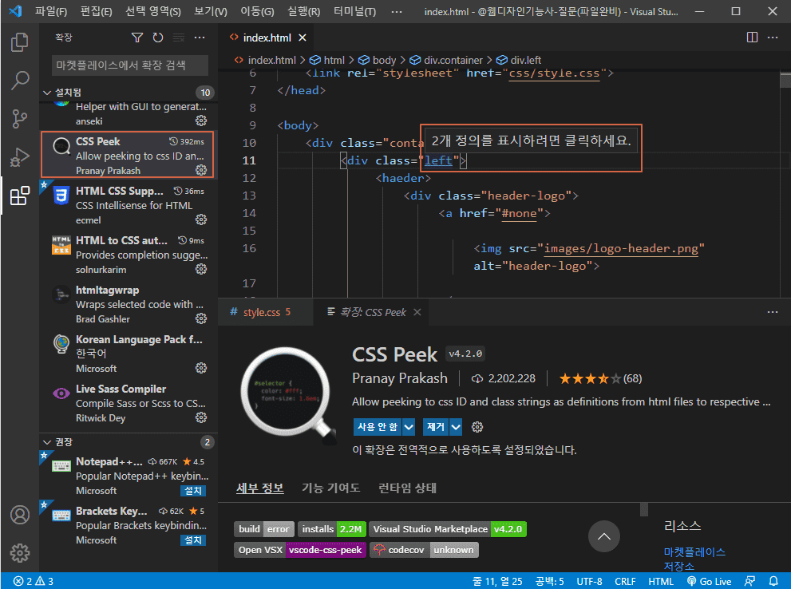The image size is (791, 589).
Task: Switch to the style.css tab
Action: tap(265, 312)
